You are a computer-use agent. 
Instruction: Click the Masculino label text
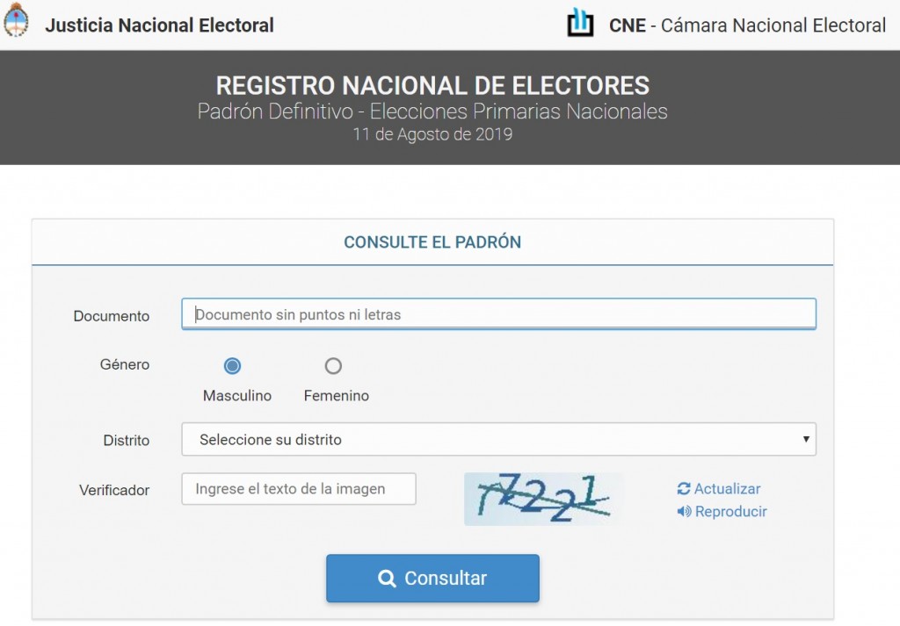point(237,396)
